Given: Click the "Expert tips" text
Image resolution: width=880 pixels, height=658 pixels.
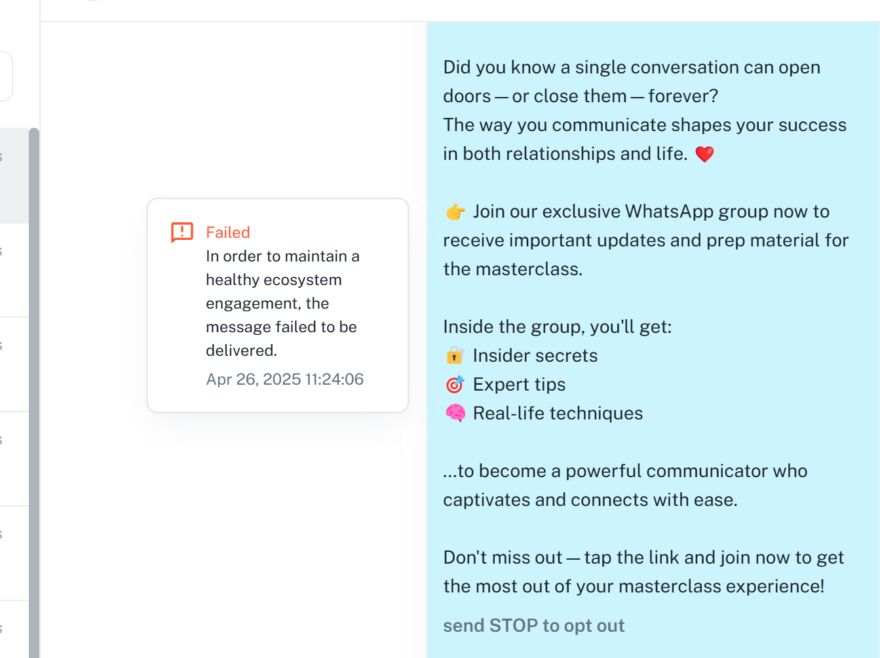Looking at the screenshot, I should coord(520,385).
